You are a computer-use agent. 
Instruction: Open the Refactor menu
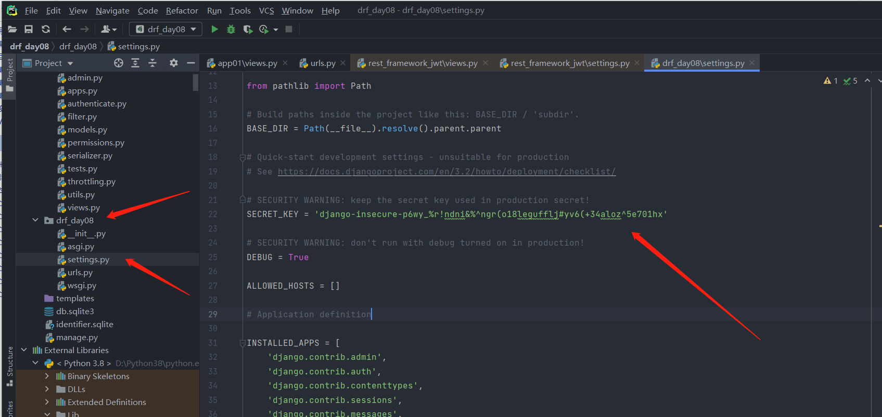pyautogui.click(x=182, y=10)
